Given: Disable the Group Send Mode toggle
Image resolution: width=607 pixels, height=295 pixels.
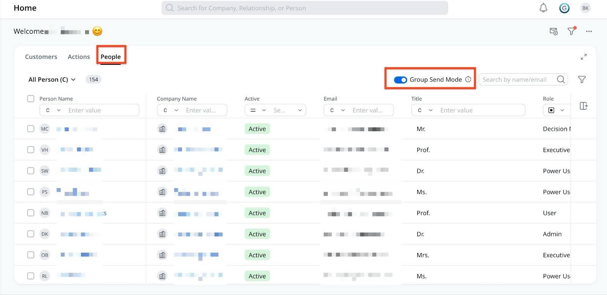Looking at the screenshot, I should pyautogui.click(x=400, y=80).
